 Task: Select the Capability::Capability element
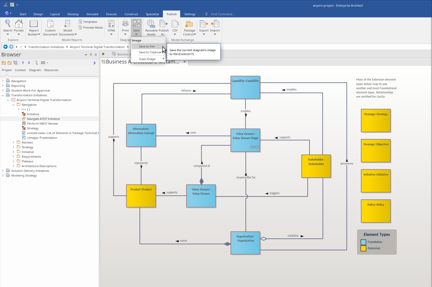click(x=245, y=87)
